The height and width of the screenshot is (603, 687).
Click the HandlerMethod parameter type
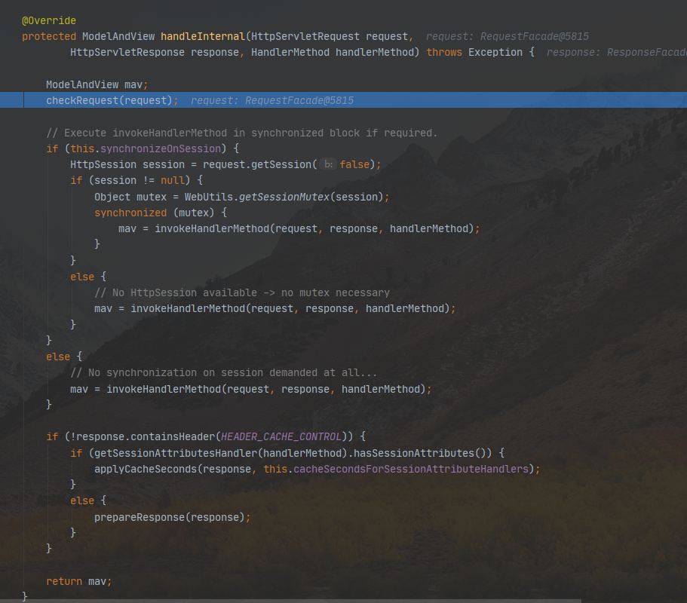click(290, 52)
